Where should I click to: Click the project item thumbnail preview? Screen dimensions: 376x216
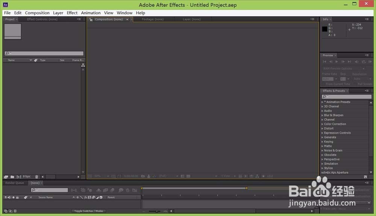[13, 32]
